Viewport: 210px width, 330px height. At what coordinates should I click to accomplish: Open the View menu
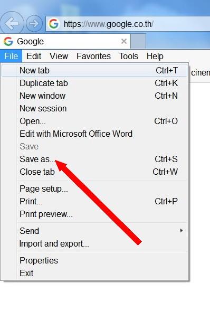59,56
